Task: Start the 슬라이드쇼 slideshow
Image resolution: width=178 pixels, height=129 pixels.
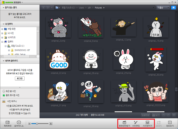Action: coord(19,124)
